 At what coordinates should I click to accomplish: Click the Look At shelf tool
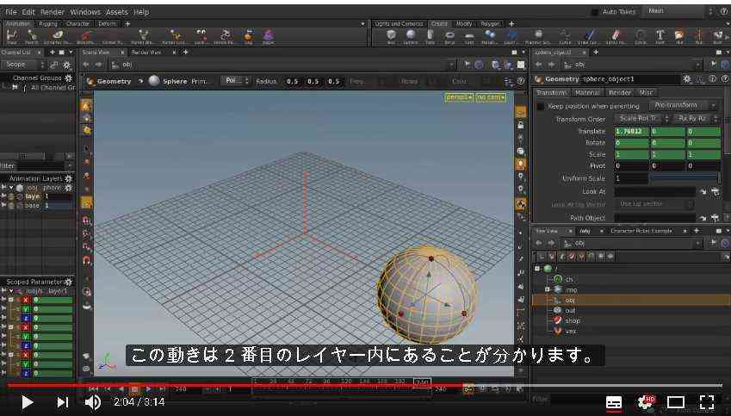[x=201, y=36]
